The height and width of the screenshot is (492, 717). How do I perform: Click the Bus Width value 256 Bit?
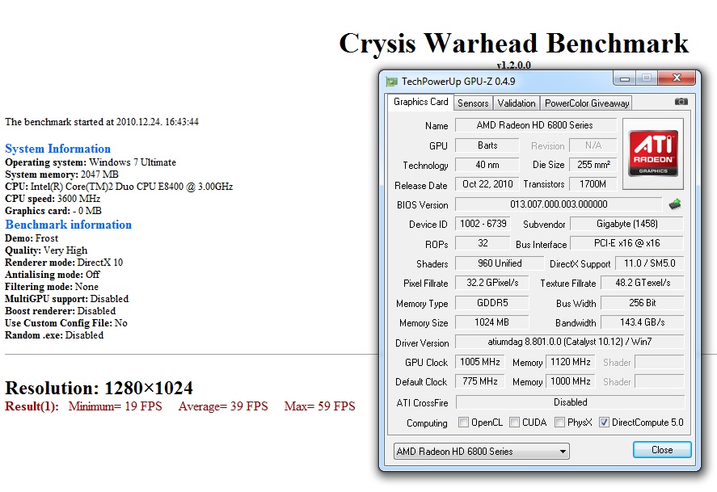643,303
